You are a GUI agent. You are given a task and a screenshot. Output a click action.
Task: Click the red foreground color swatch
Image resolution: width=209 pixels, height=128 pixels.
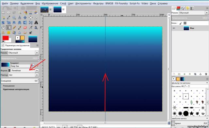pos(6,38)
